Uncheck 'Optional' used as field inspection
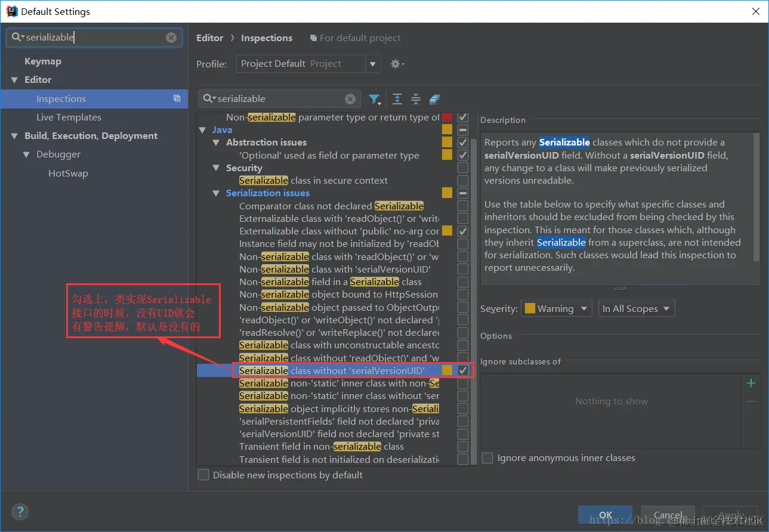769x532 pixels. point(463,155)
